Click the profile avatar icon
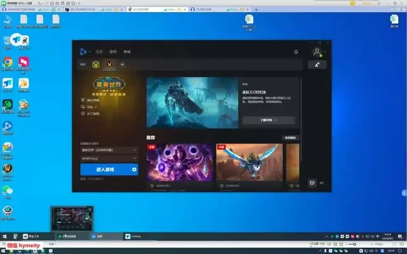 (x=317, y=51)
